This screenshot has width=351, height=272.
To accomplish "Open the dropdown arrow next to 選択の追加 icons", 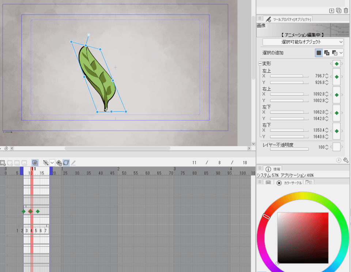I will coord(341,53).
